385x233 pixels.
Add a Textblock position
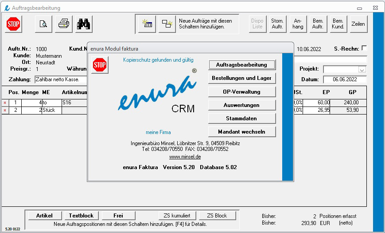(81, 216)
